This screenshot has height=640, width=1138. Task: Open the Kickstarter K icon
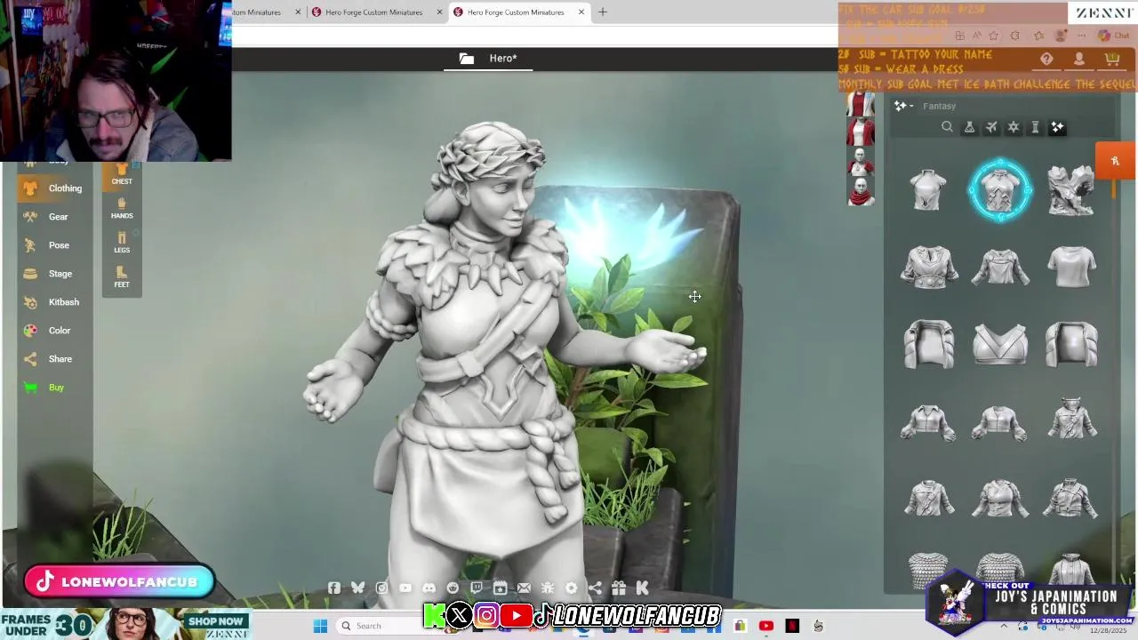642,588
